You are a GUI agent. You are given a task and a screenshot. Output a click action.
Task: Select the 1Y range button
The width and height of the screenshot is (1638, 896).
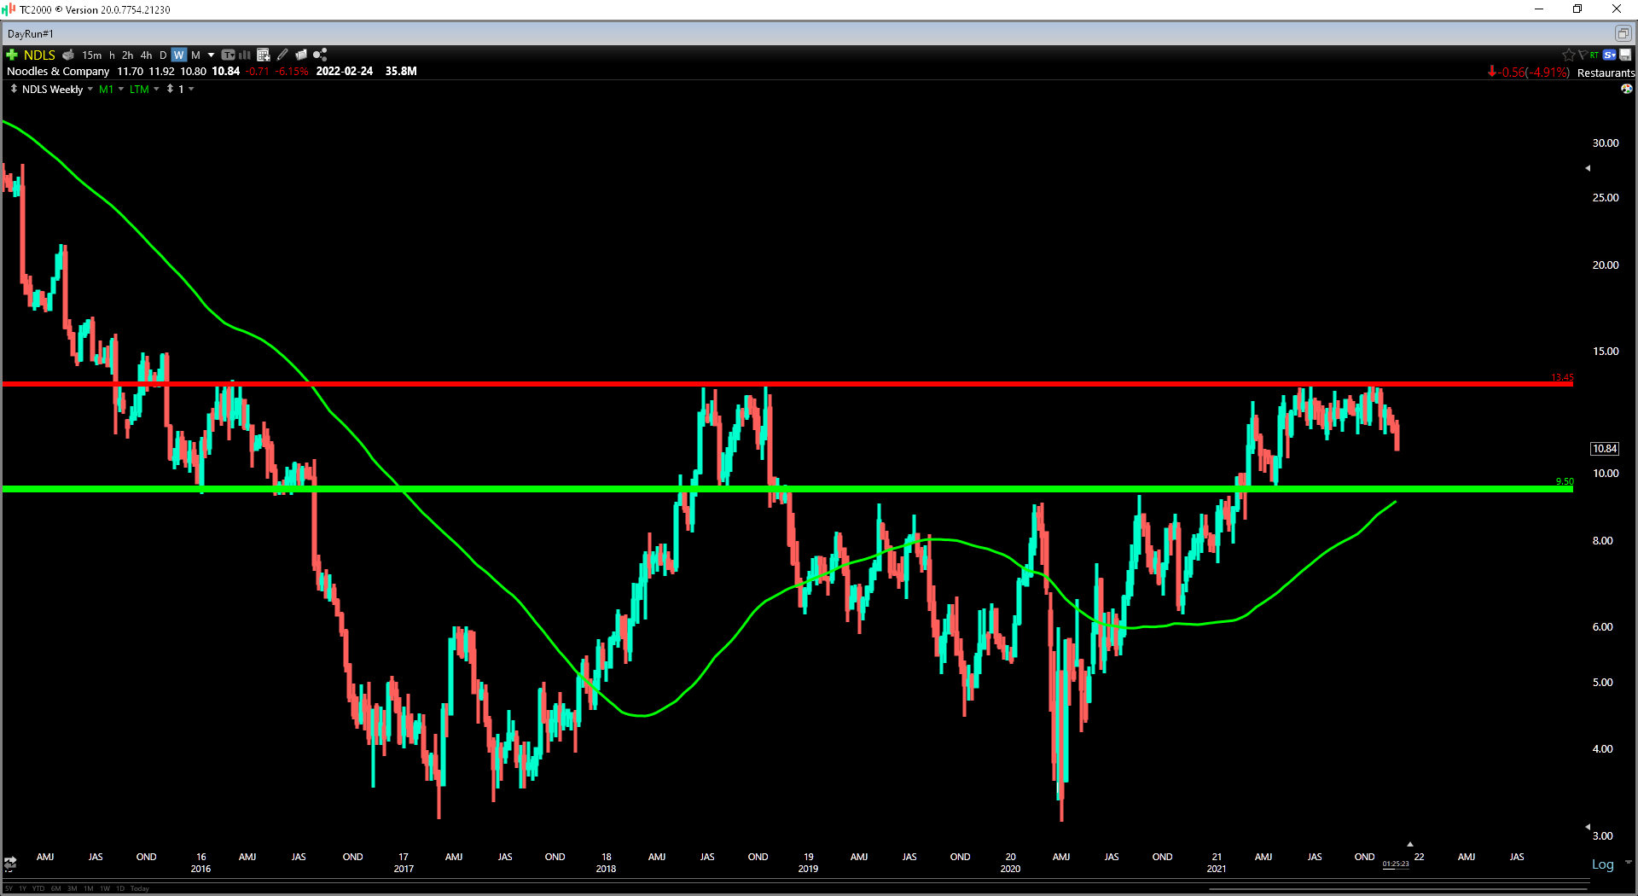point(22,888)
